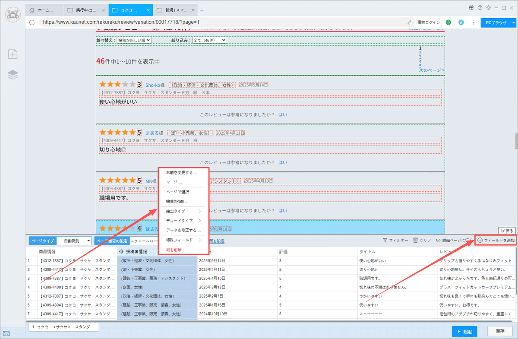
Task: Open the three-dot more options menu
Action: [x=474, y=22]
